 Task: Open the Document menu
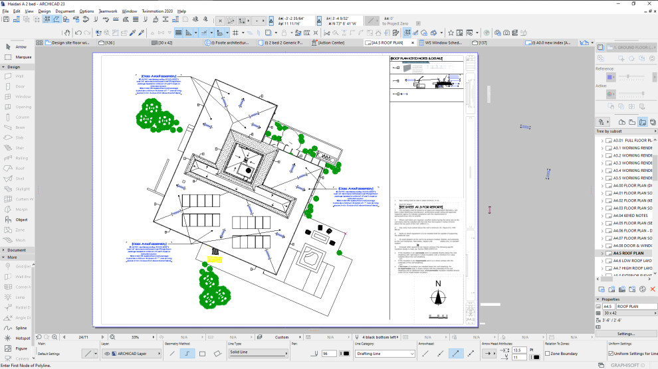65,11
